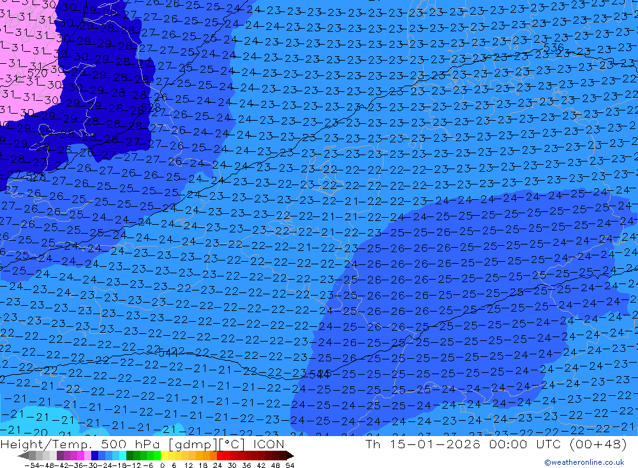Viewport: 638px width, 468px height.
Task: Pick the bright red swatch above 24
Action: (x=220, y=455)
